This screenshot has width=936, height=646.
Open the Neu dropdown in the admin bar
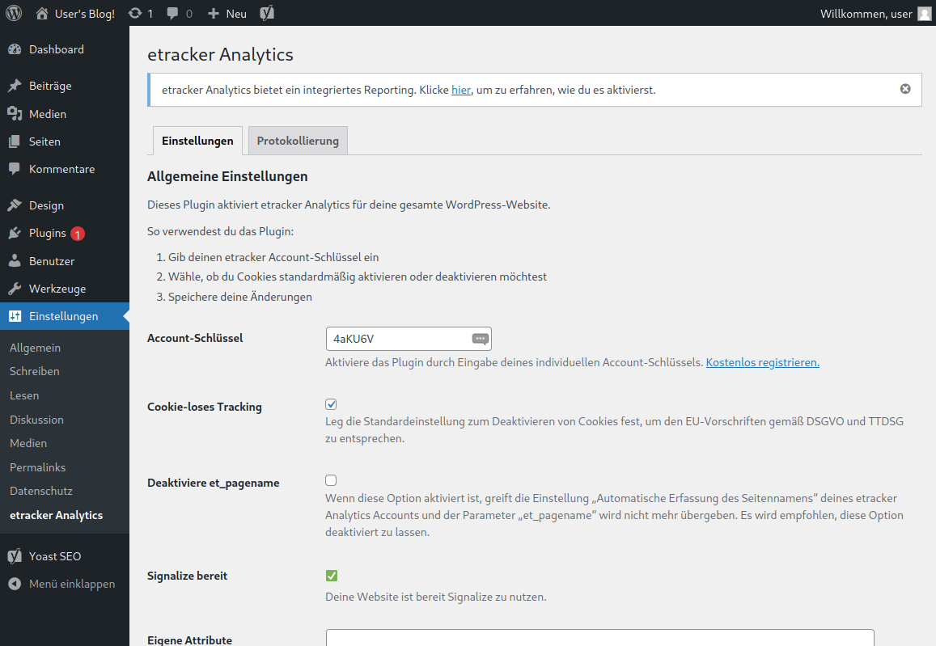pos(227,12)
